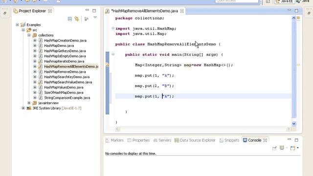Select HashMapValuesDemo.java file
The width and height of the screenshot is (313, 176).
pyautogui.click(x=64, y=87)
